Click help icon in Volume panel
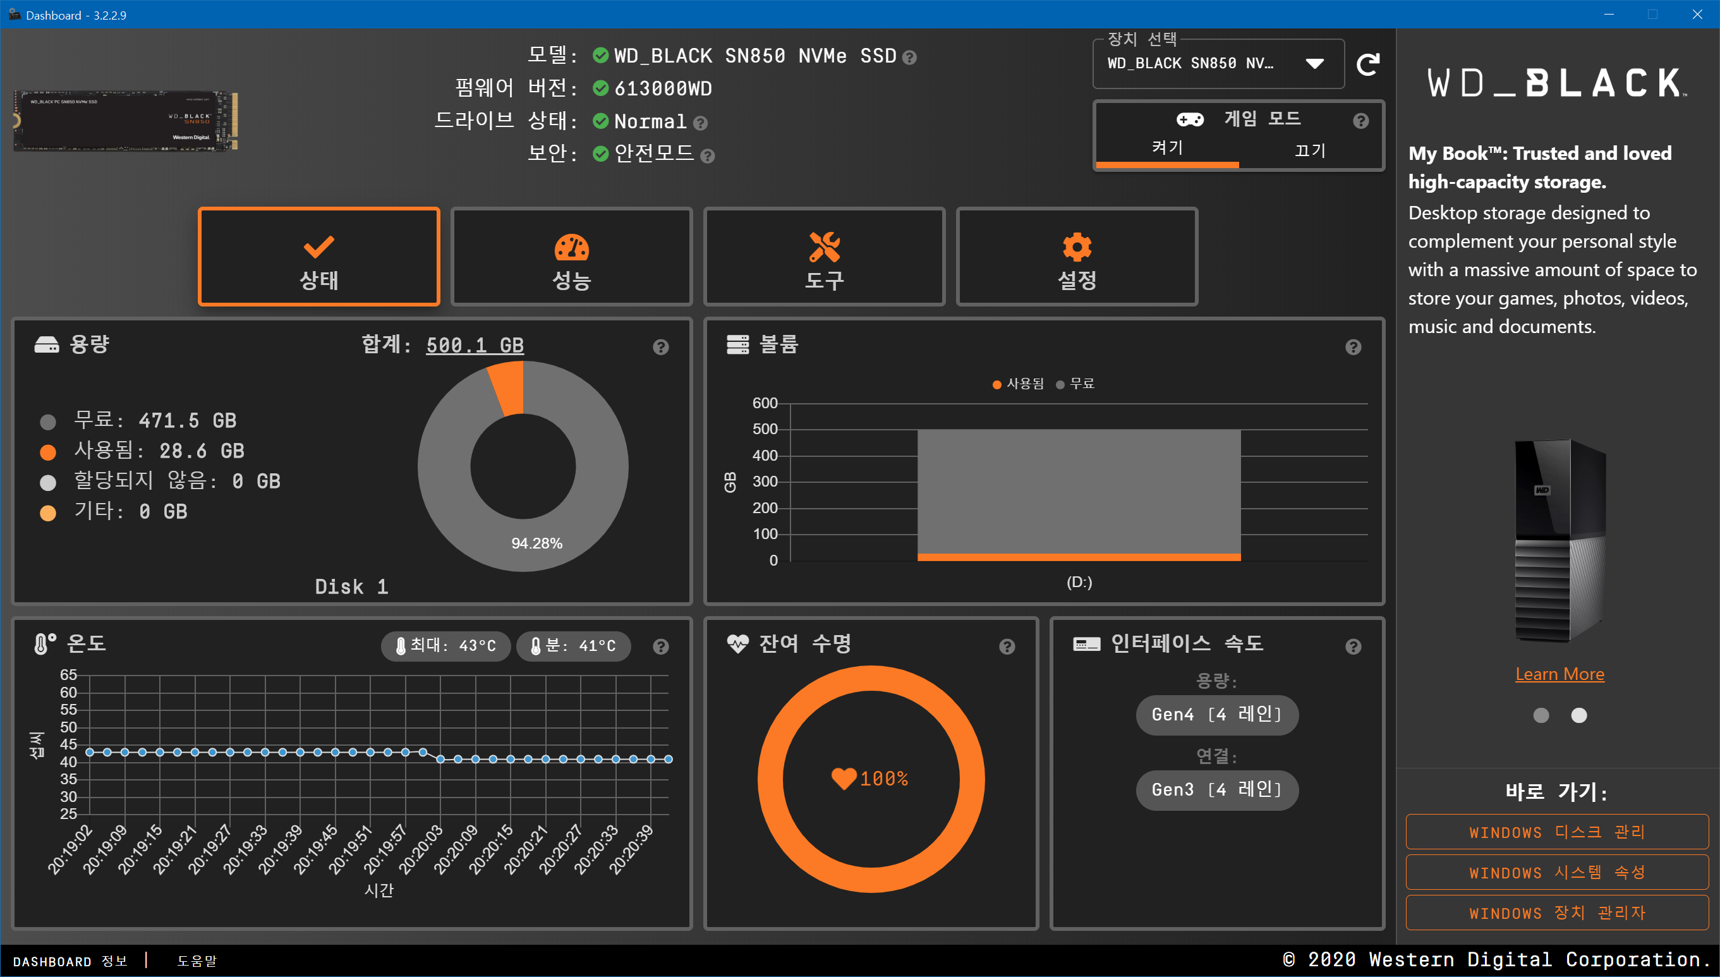Image resolution: width=1720 pixels, height=977 pixels. tap(1353, 347)
